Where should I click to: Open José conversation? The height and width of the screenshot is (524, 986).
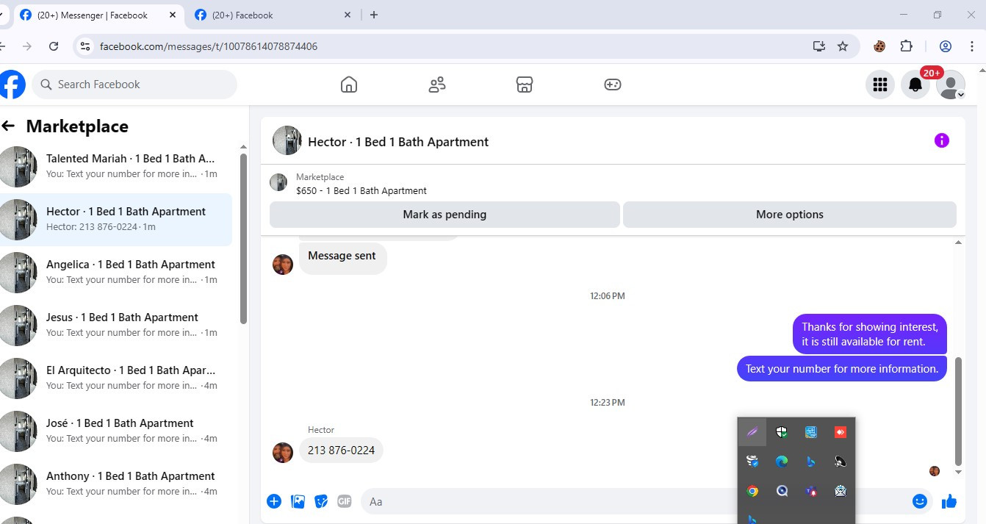[x=116, y=431]
